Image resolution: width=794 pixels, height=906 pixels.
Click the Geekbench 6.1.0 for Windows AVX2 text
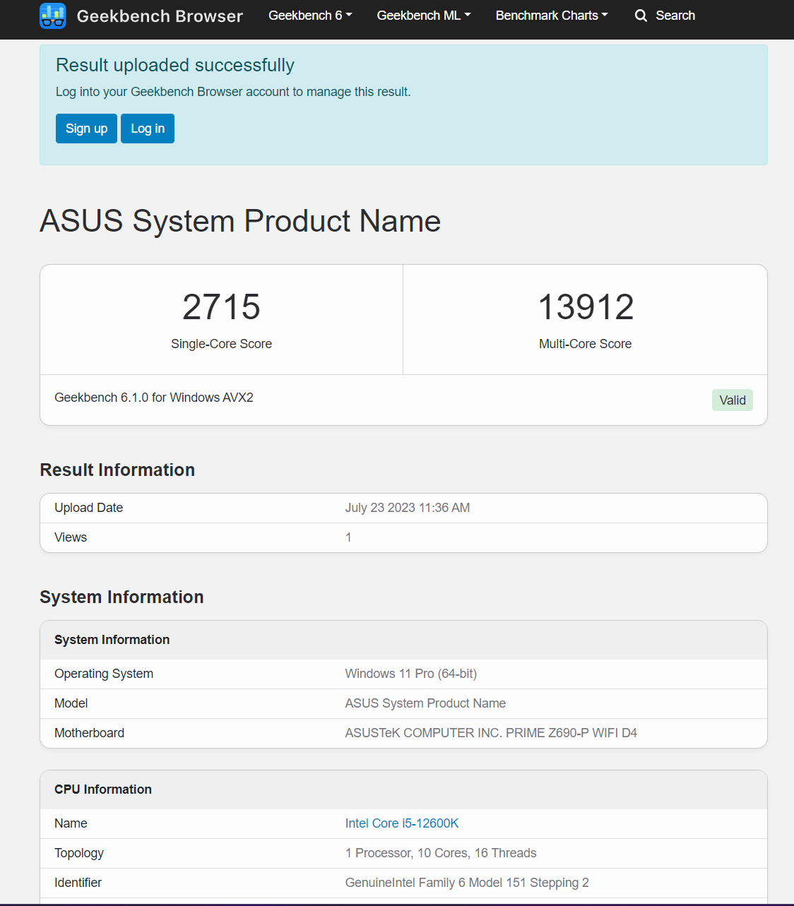(154, 398)
